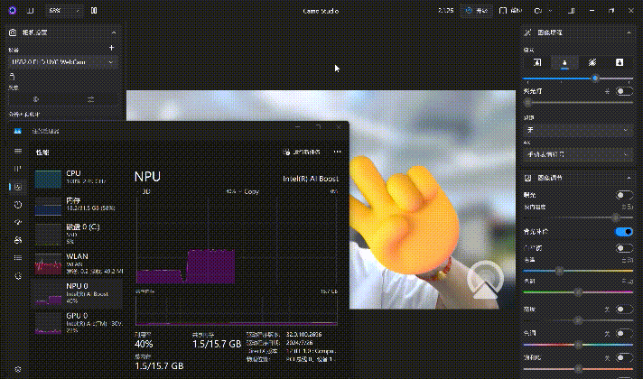643x379 pixels.
Task: Click the add camera device plus icon
Action: (111, 47)
